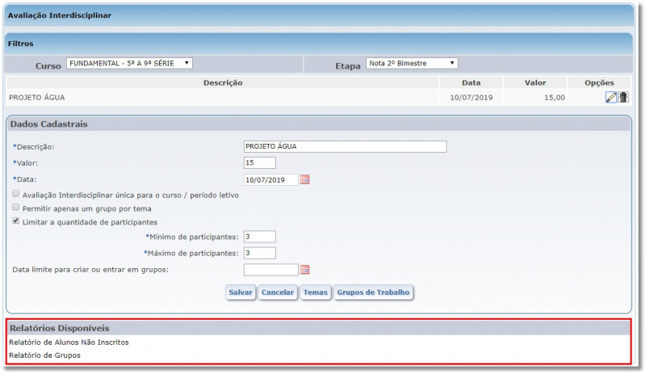646x374 pixels.
Task: Click the Descrição text field
Action: 345,147
